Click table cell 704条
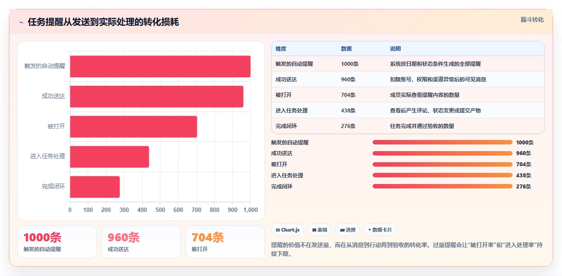The width and height of the screenshot is (562, 276). 348,95
